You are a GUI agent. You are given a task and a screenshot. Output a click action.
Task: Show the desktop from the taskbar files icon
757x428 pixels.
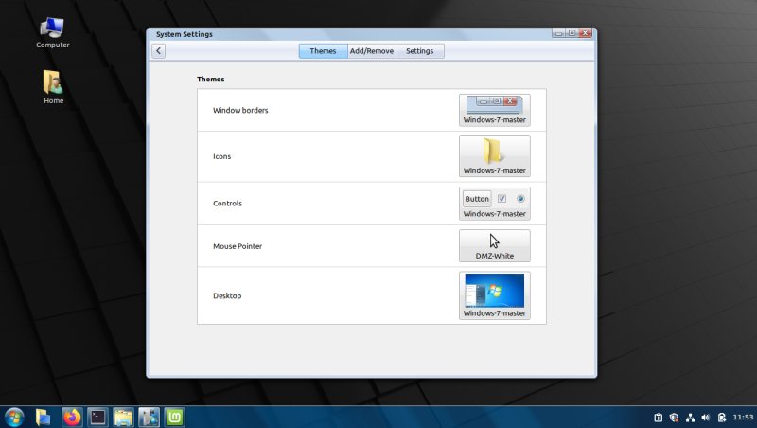(x=43, y=418)
